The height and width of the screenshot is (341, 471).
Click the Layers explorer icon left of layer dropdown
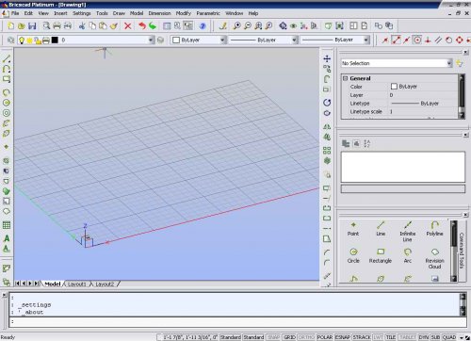coord(11,41)
